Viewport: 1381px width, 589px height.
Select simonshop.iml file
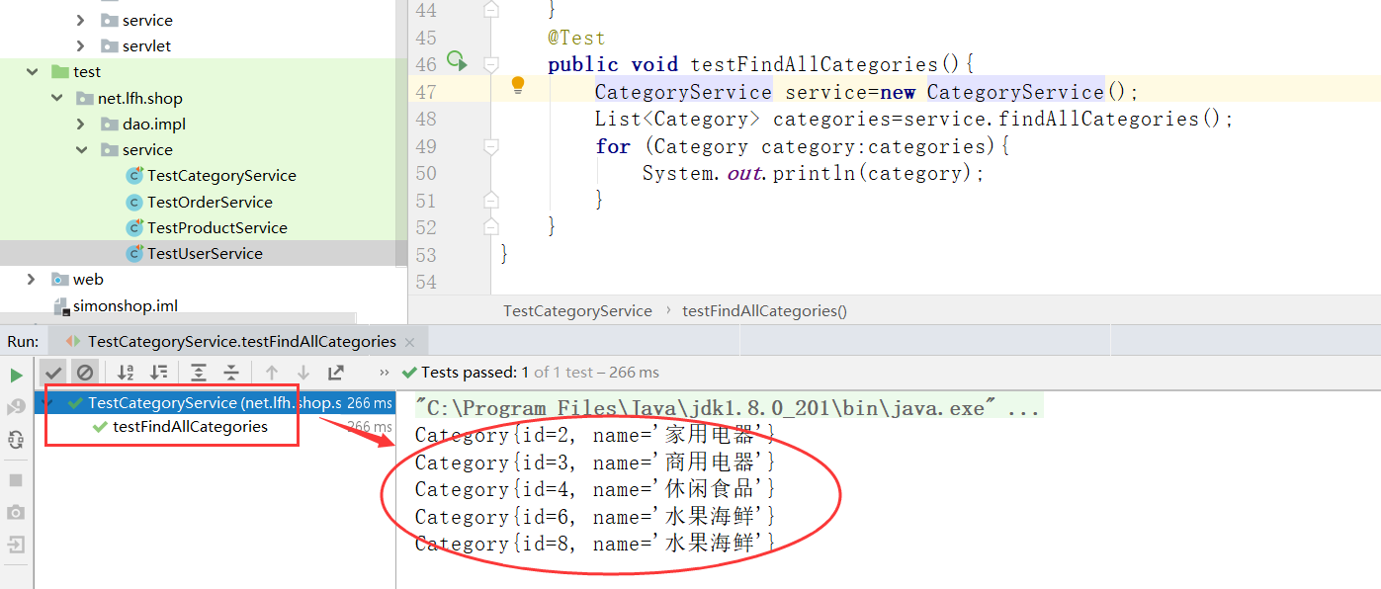coord(126,305)
